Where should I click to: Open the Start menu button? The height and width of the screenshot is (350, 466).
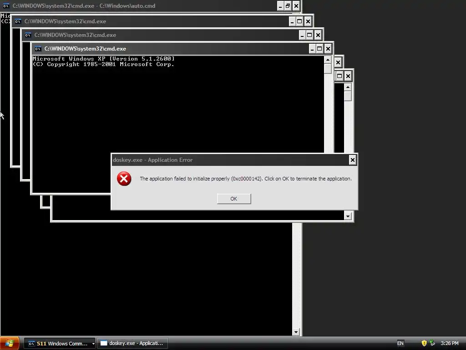(10, 344)
